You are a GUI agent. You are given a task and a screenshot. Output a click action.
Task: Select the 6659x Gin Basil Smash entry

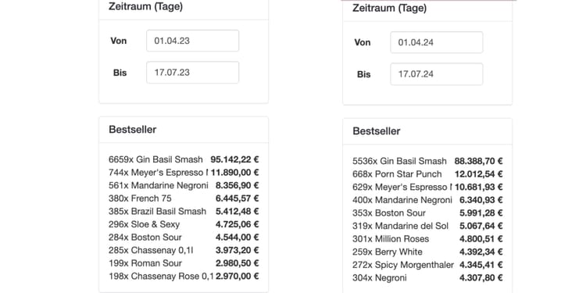[x=184, y=159]
